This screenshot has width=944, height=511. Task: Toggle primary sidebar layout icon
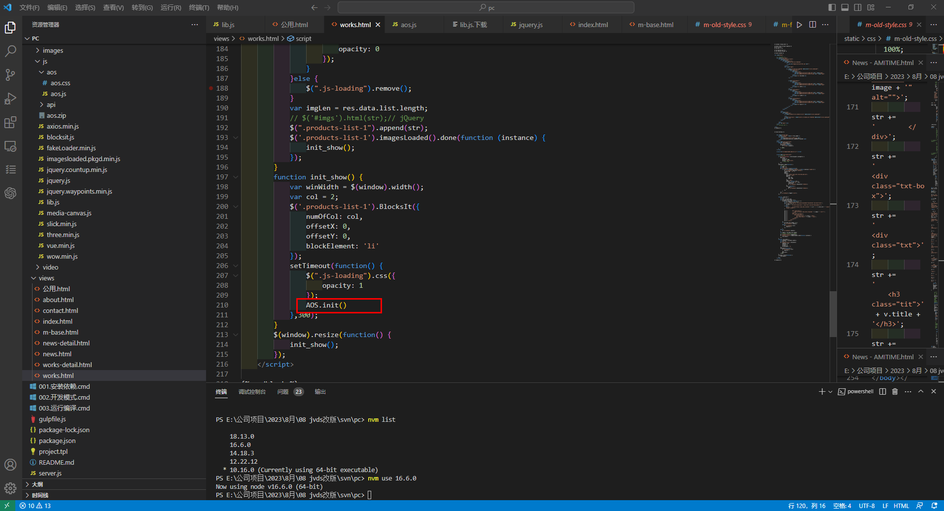coord(832,7)
